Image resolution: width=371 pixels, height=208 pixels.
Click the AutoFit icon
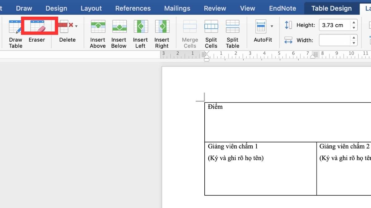(x=261, y=27)
